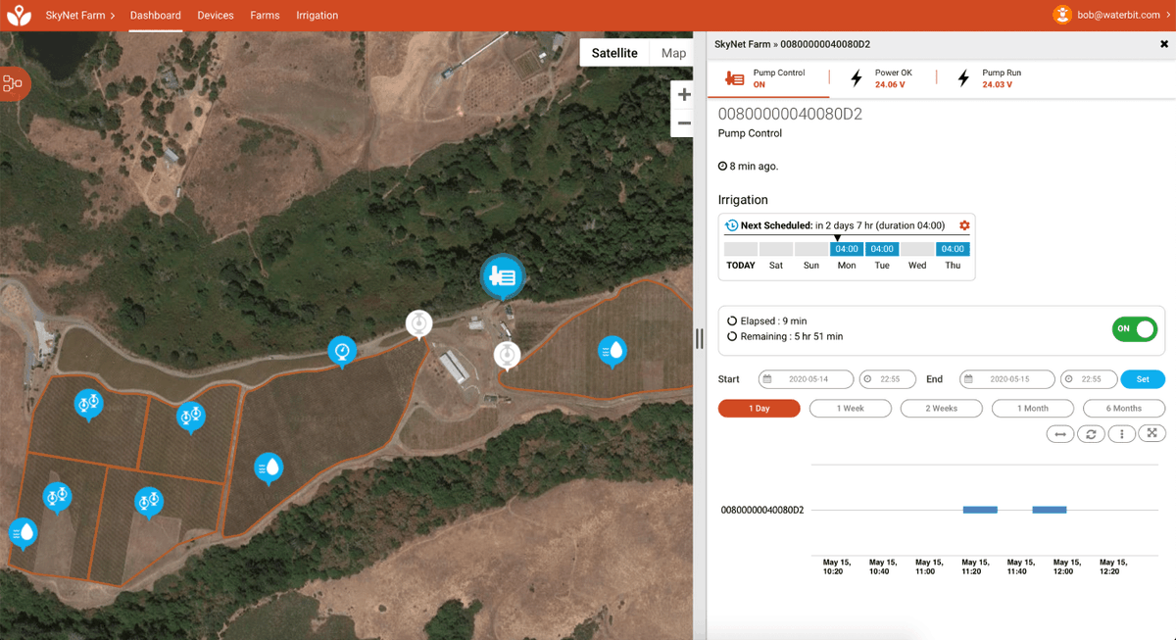Select the droplet marker at the far left map edge
Viewport: 1176px width, 640px height.
pyautogui.click(x=23, y=534)
